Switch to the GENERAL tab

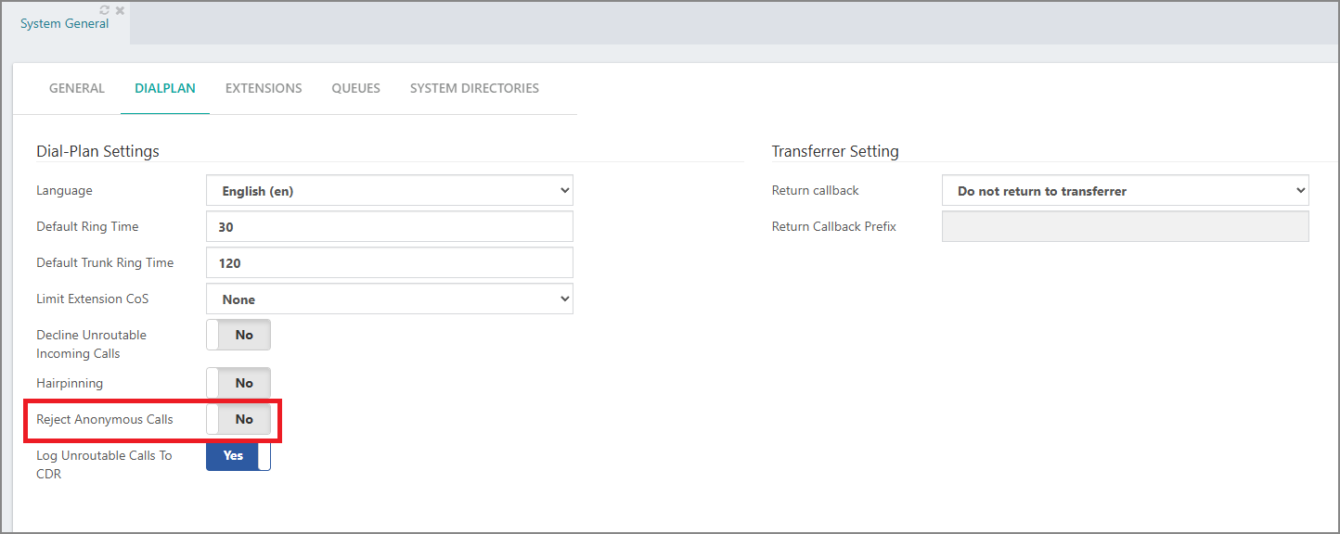click(x=77, y=88)
